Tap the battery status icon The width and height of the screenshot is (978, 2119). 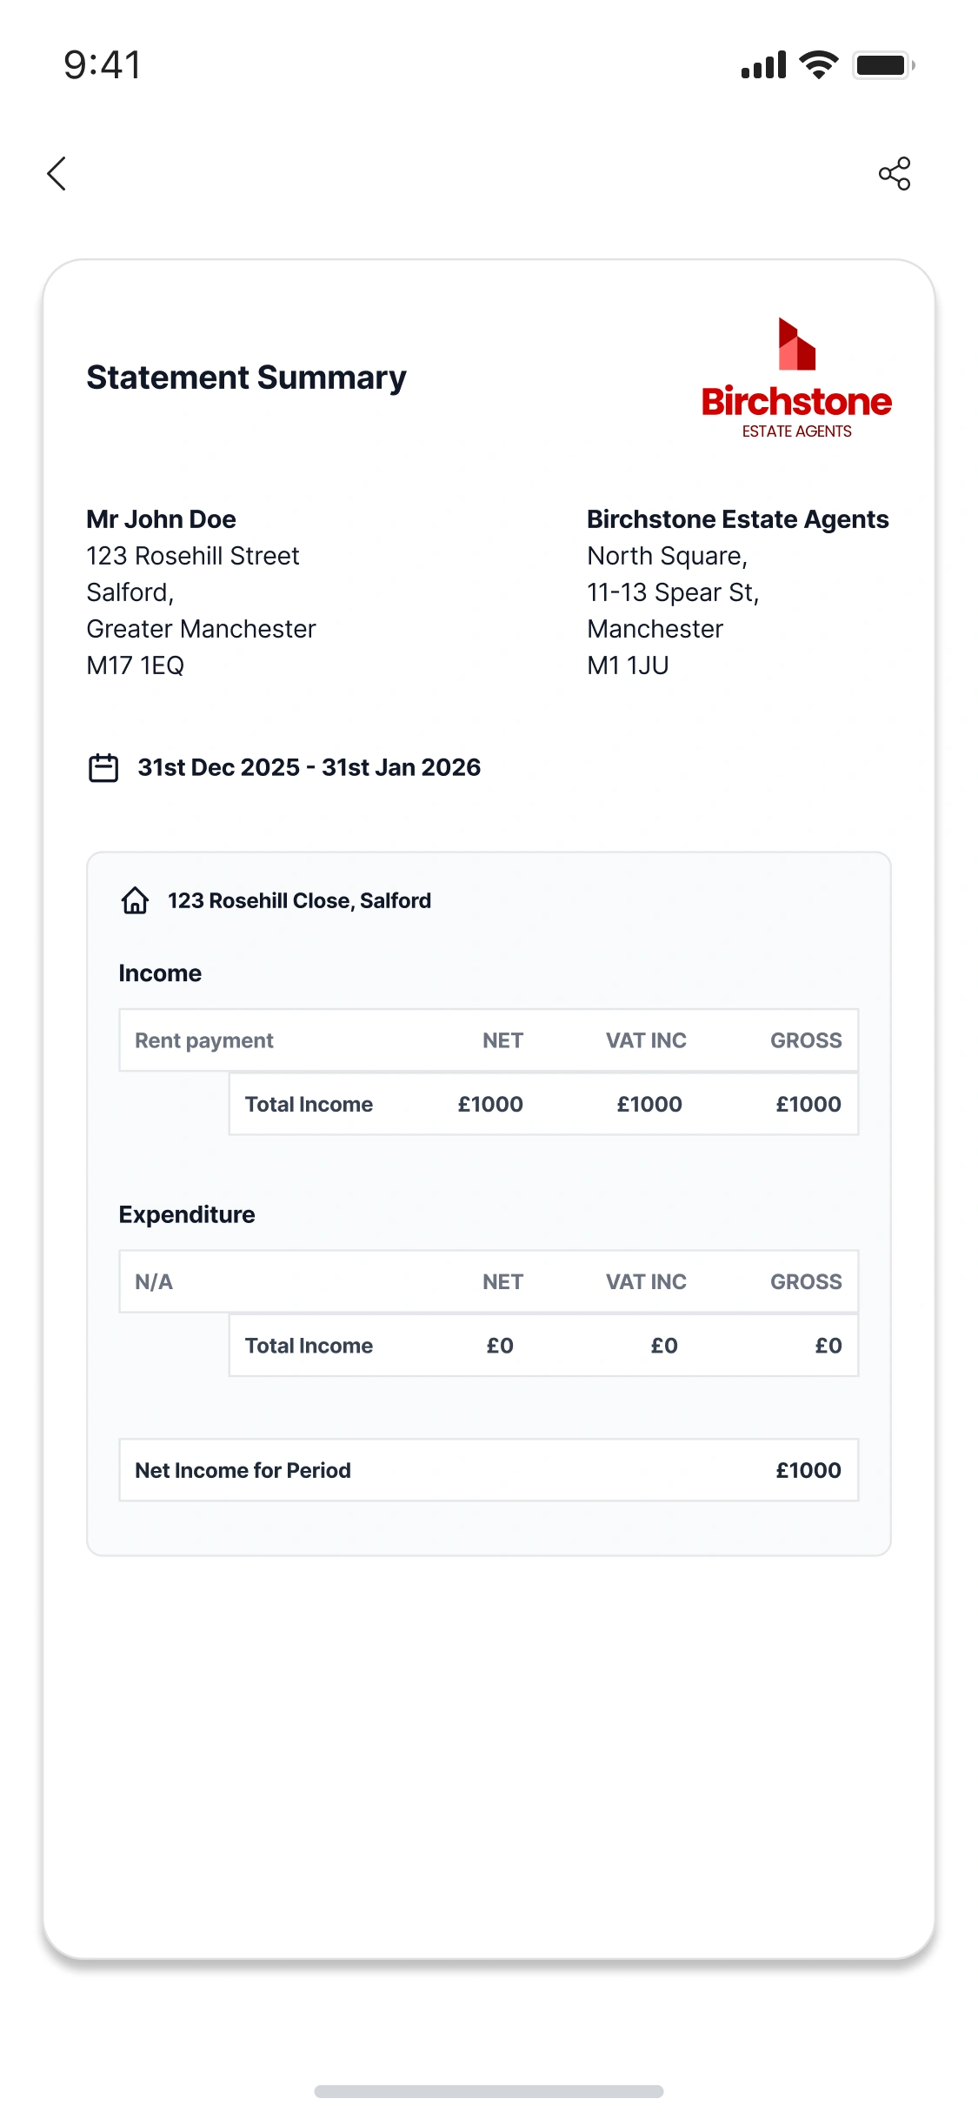883,65
